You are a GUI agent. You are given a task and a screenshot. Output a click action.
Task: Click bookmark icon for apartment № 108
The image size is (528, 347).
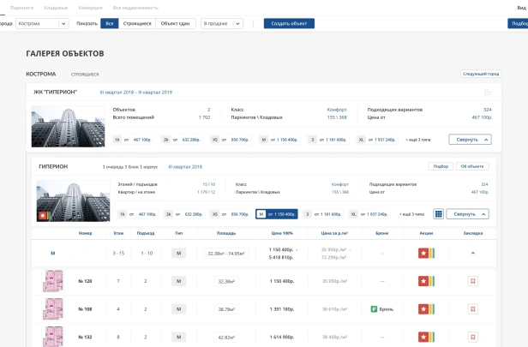point(472,308)
